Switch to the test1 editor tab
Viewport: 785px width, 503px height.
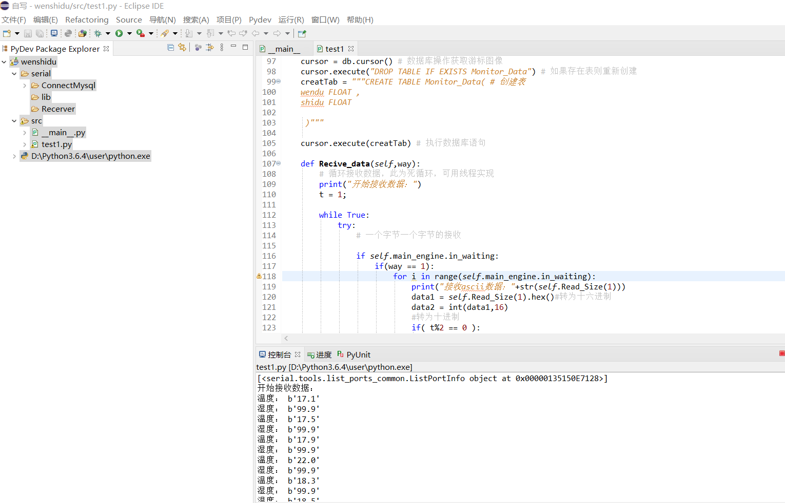(x=335, y=49)
